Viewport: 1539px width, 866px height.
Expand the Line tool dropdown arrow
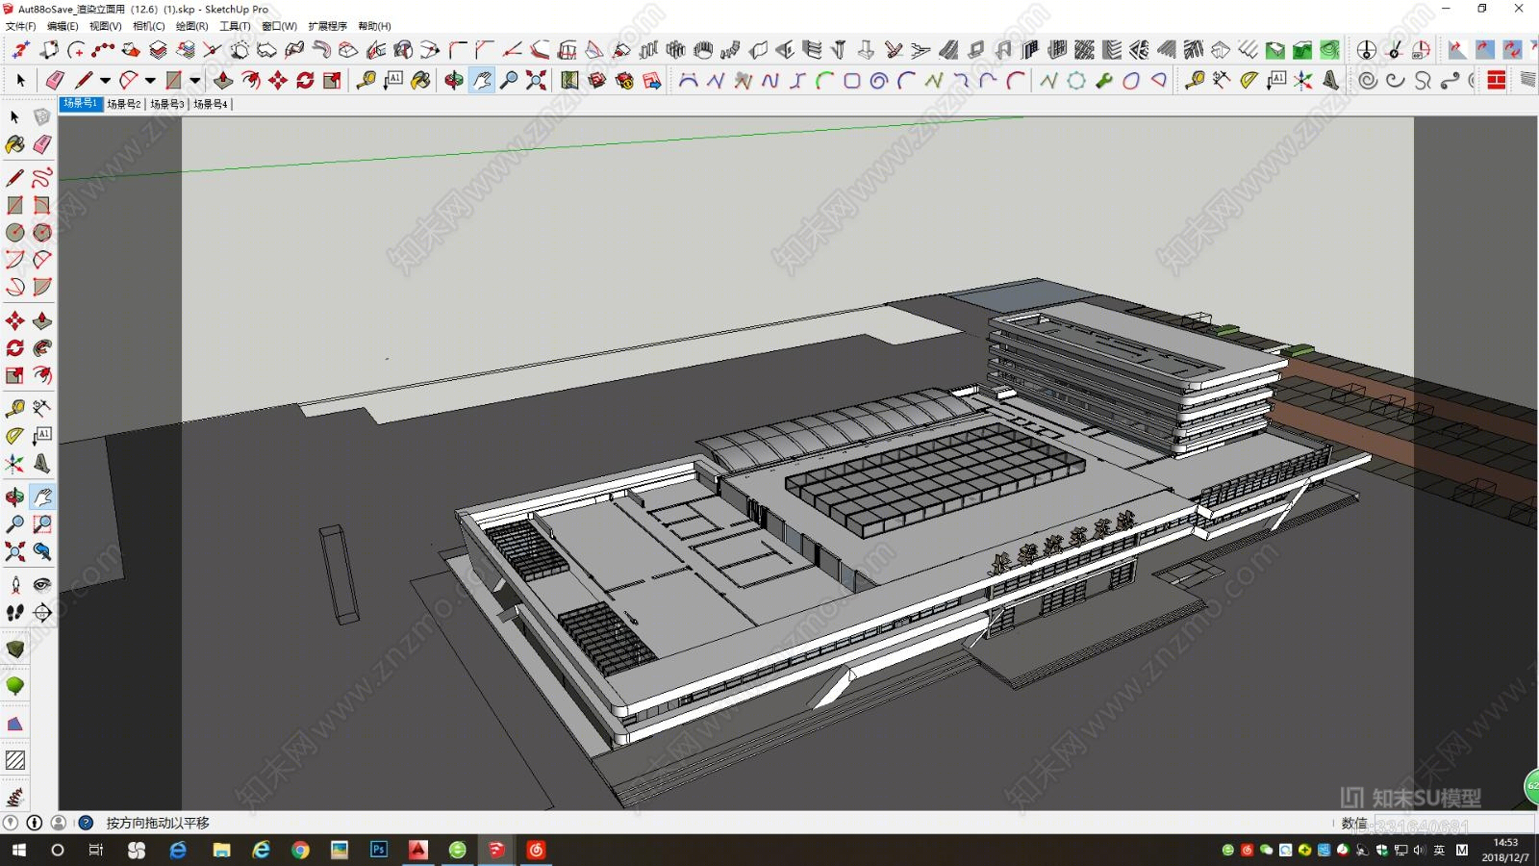105,81
